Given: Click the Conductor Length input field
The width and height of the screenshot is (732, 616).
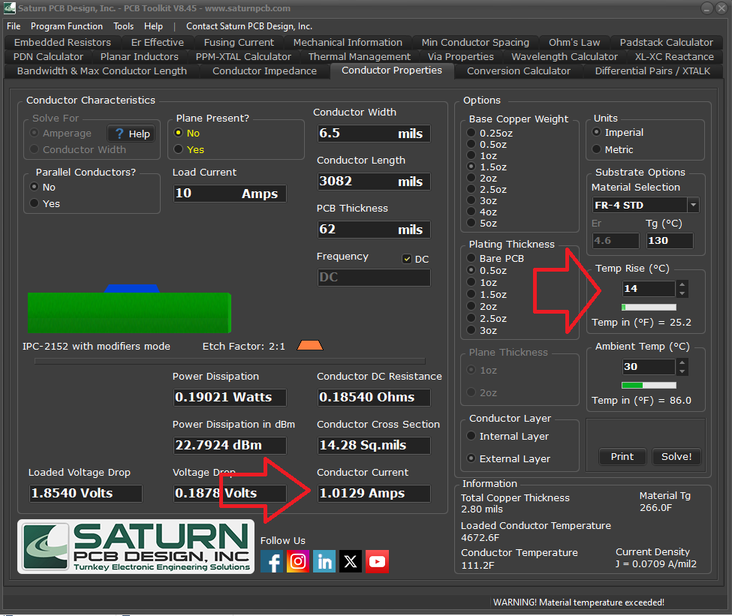Looking at the screenshot, I should point(373,182).
